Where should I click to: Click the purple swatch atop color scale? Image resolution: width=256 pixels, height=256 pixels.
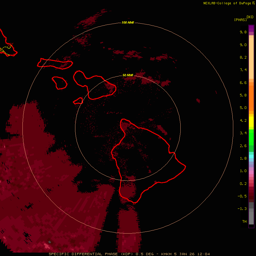[x=251, y=28]
